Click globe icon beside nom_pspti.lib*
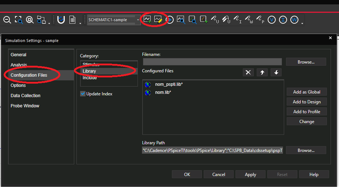 148,84
